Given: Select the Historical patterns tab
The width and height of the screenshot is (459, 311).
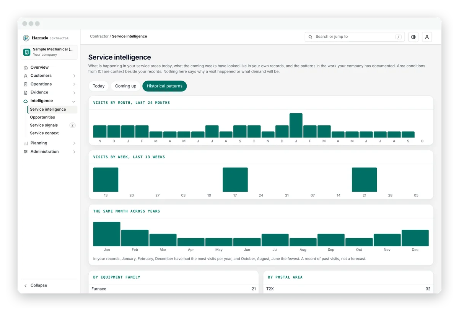Looking at the screenshot, I should [x=164, y=86].
